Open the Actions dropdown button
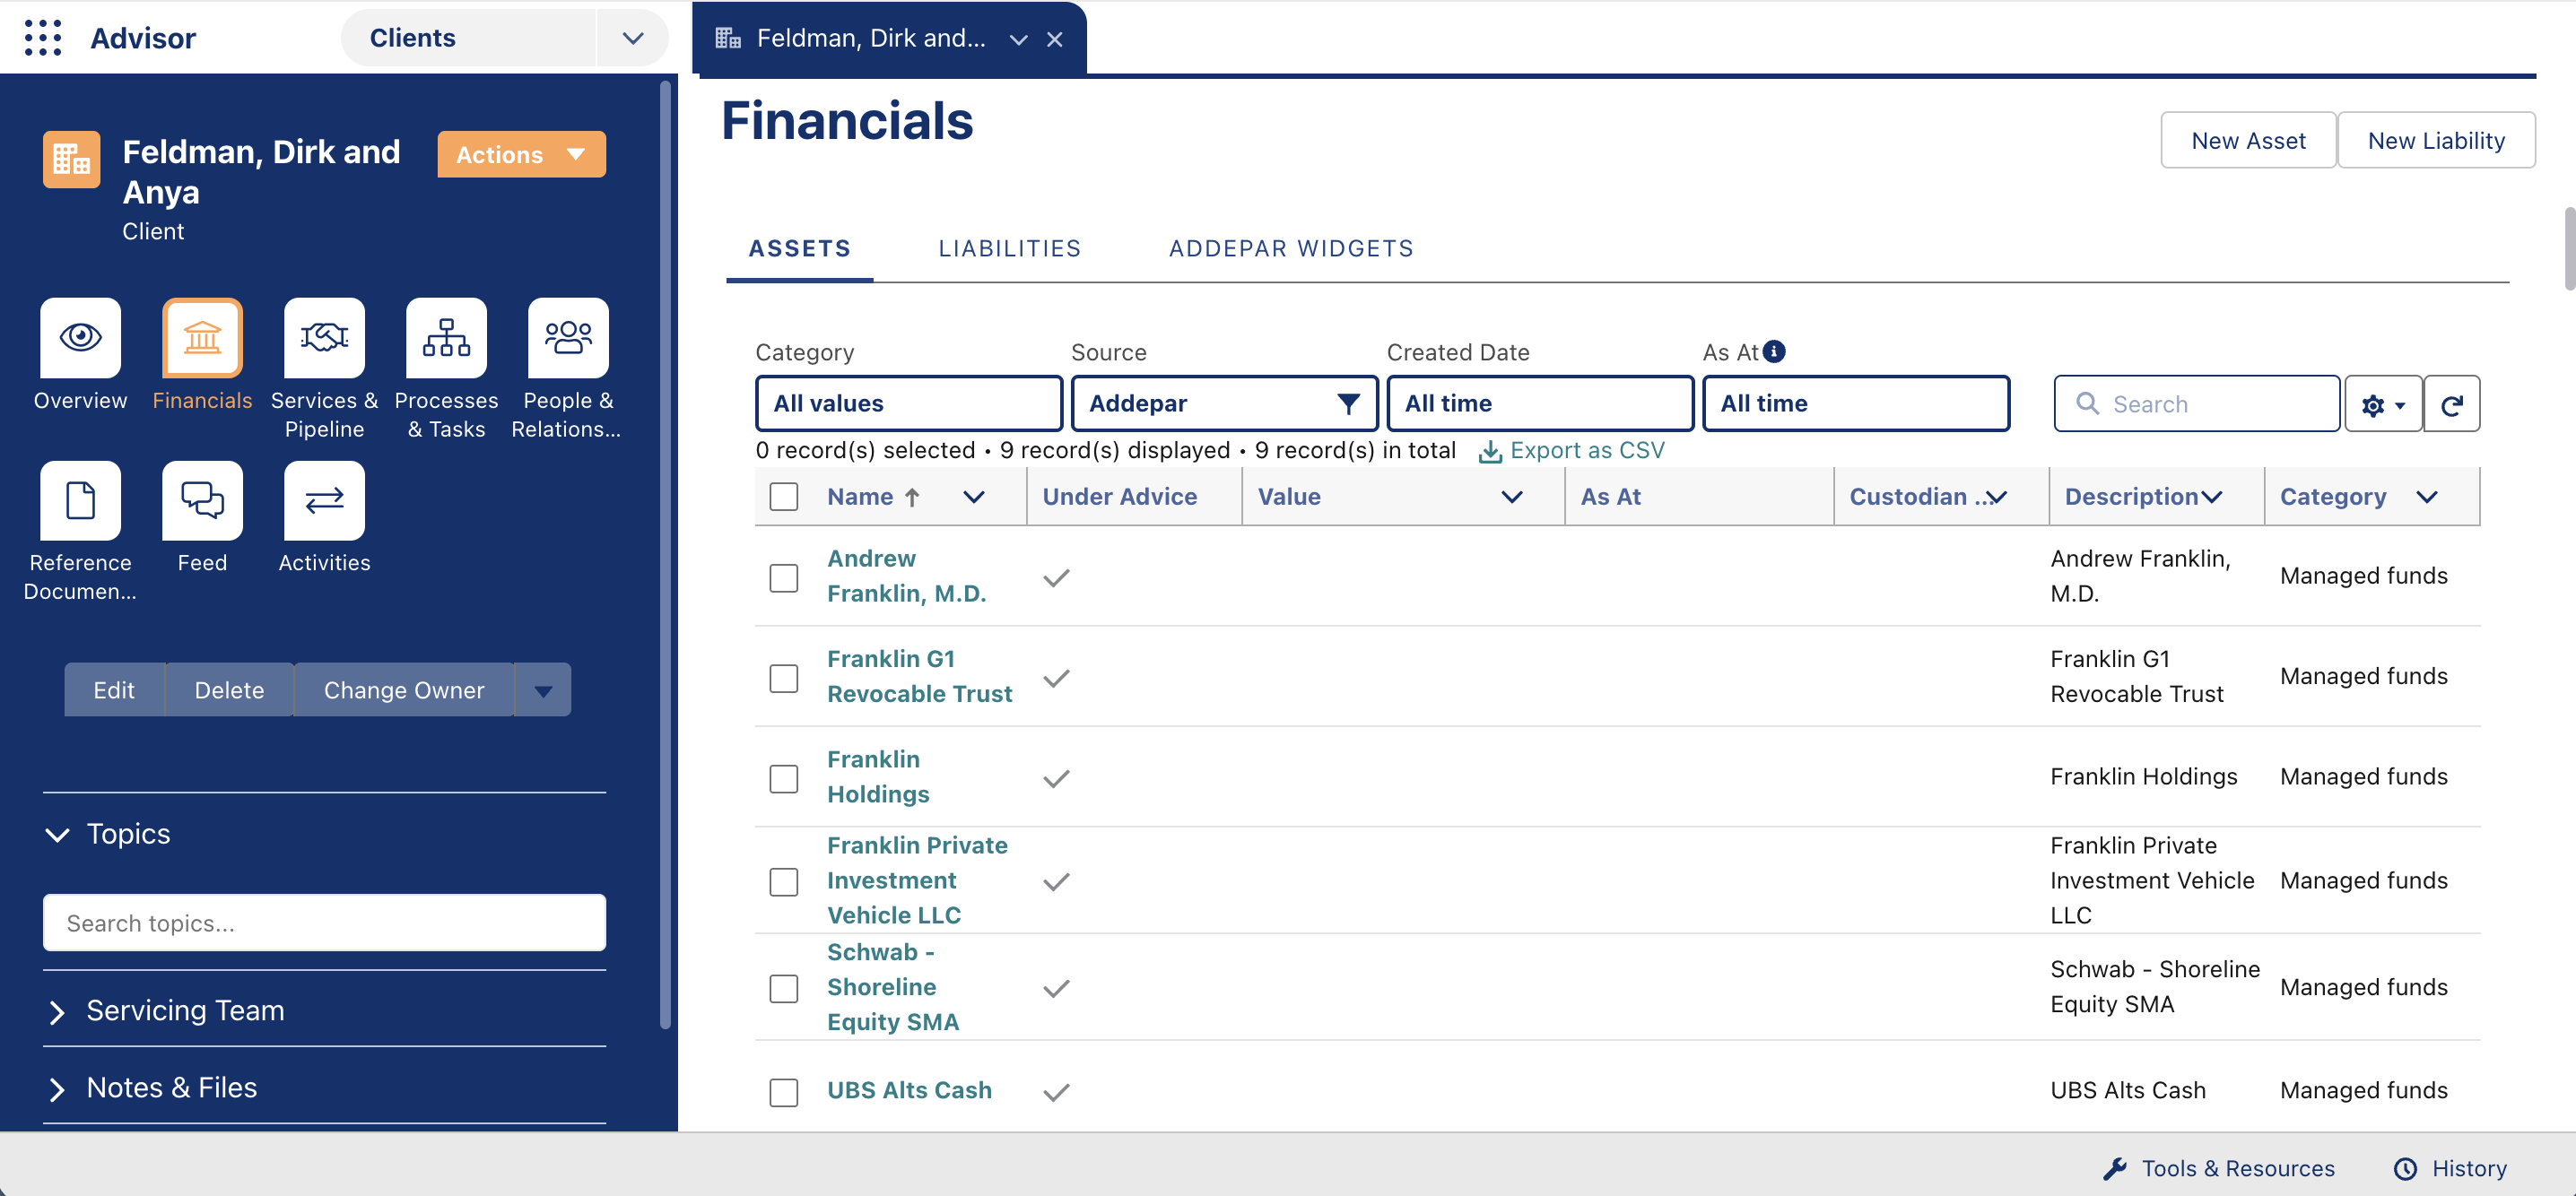Screen dimensions: 2576x1196 521,154
